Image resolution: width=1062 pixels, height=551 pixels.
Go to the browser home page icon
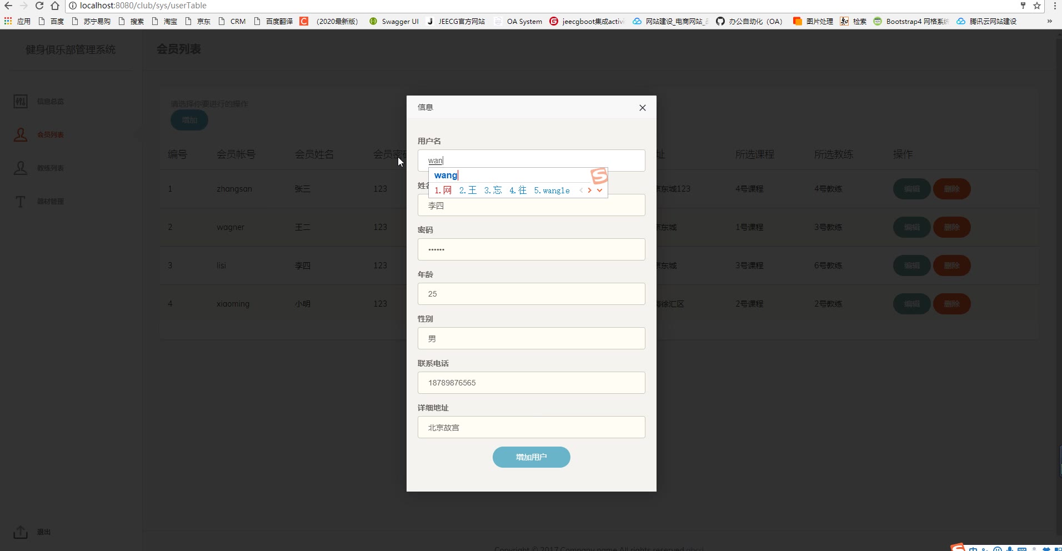point(54,6)
